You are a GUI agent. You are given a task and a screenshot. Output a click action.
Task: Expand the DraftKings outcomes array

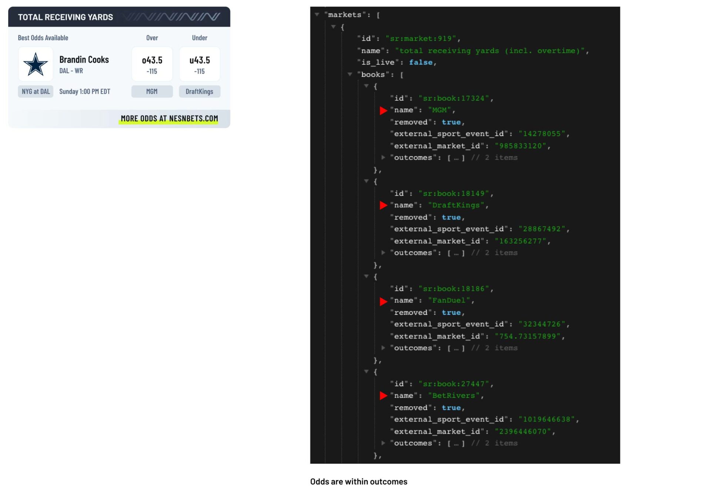tap(383, 253)
